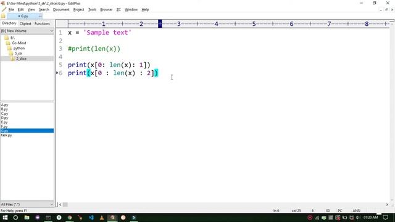Open the Search menu
Viewport: 395px width, 222px height.
pyautogui.click(x=44, y=10)
